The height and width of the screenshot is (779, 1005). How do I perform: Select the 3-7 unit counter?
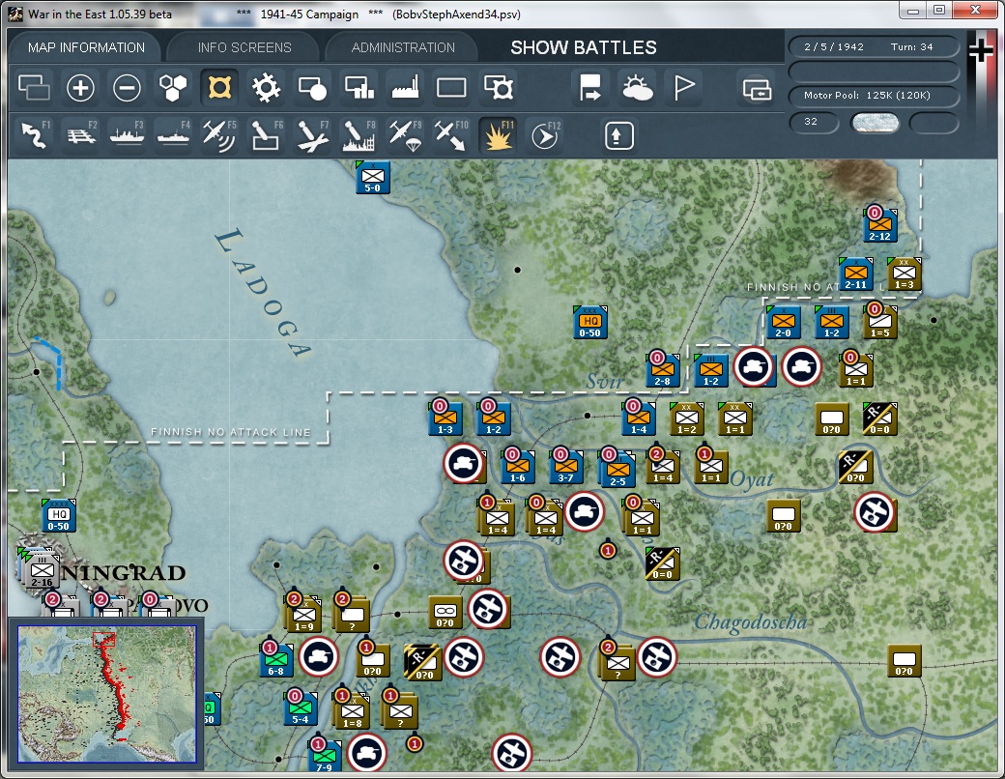tap(565, 466)
